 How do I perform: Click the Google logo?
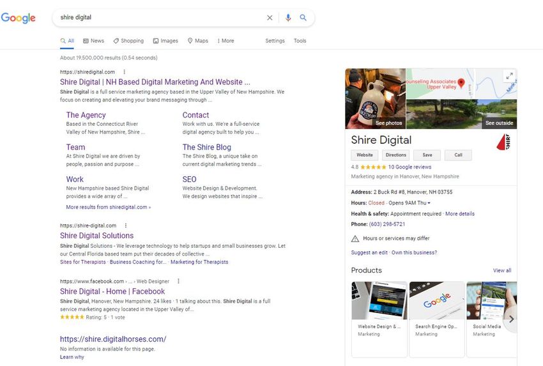coord(19,18)
